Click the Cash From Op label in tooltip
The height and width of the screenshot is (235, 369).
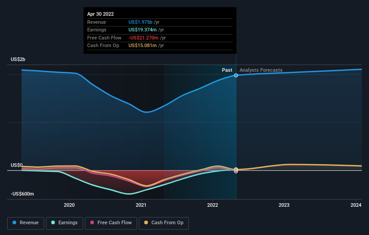pos(103,46)
